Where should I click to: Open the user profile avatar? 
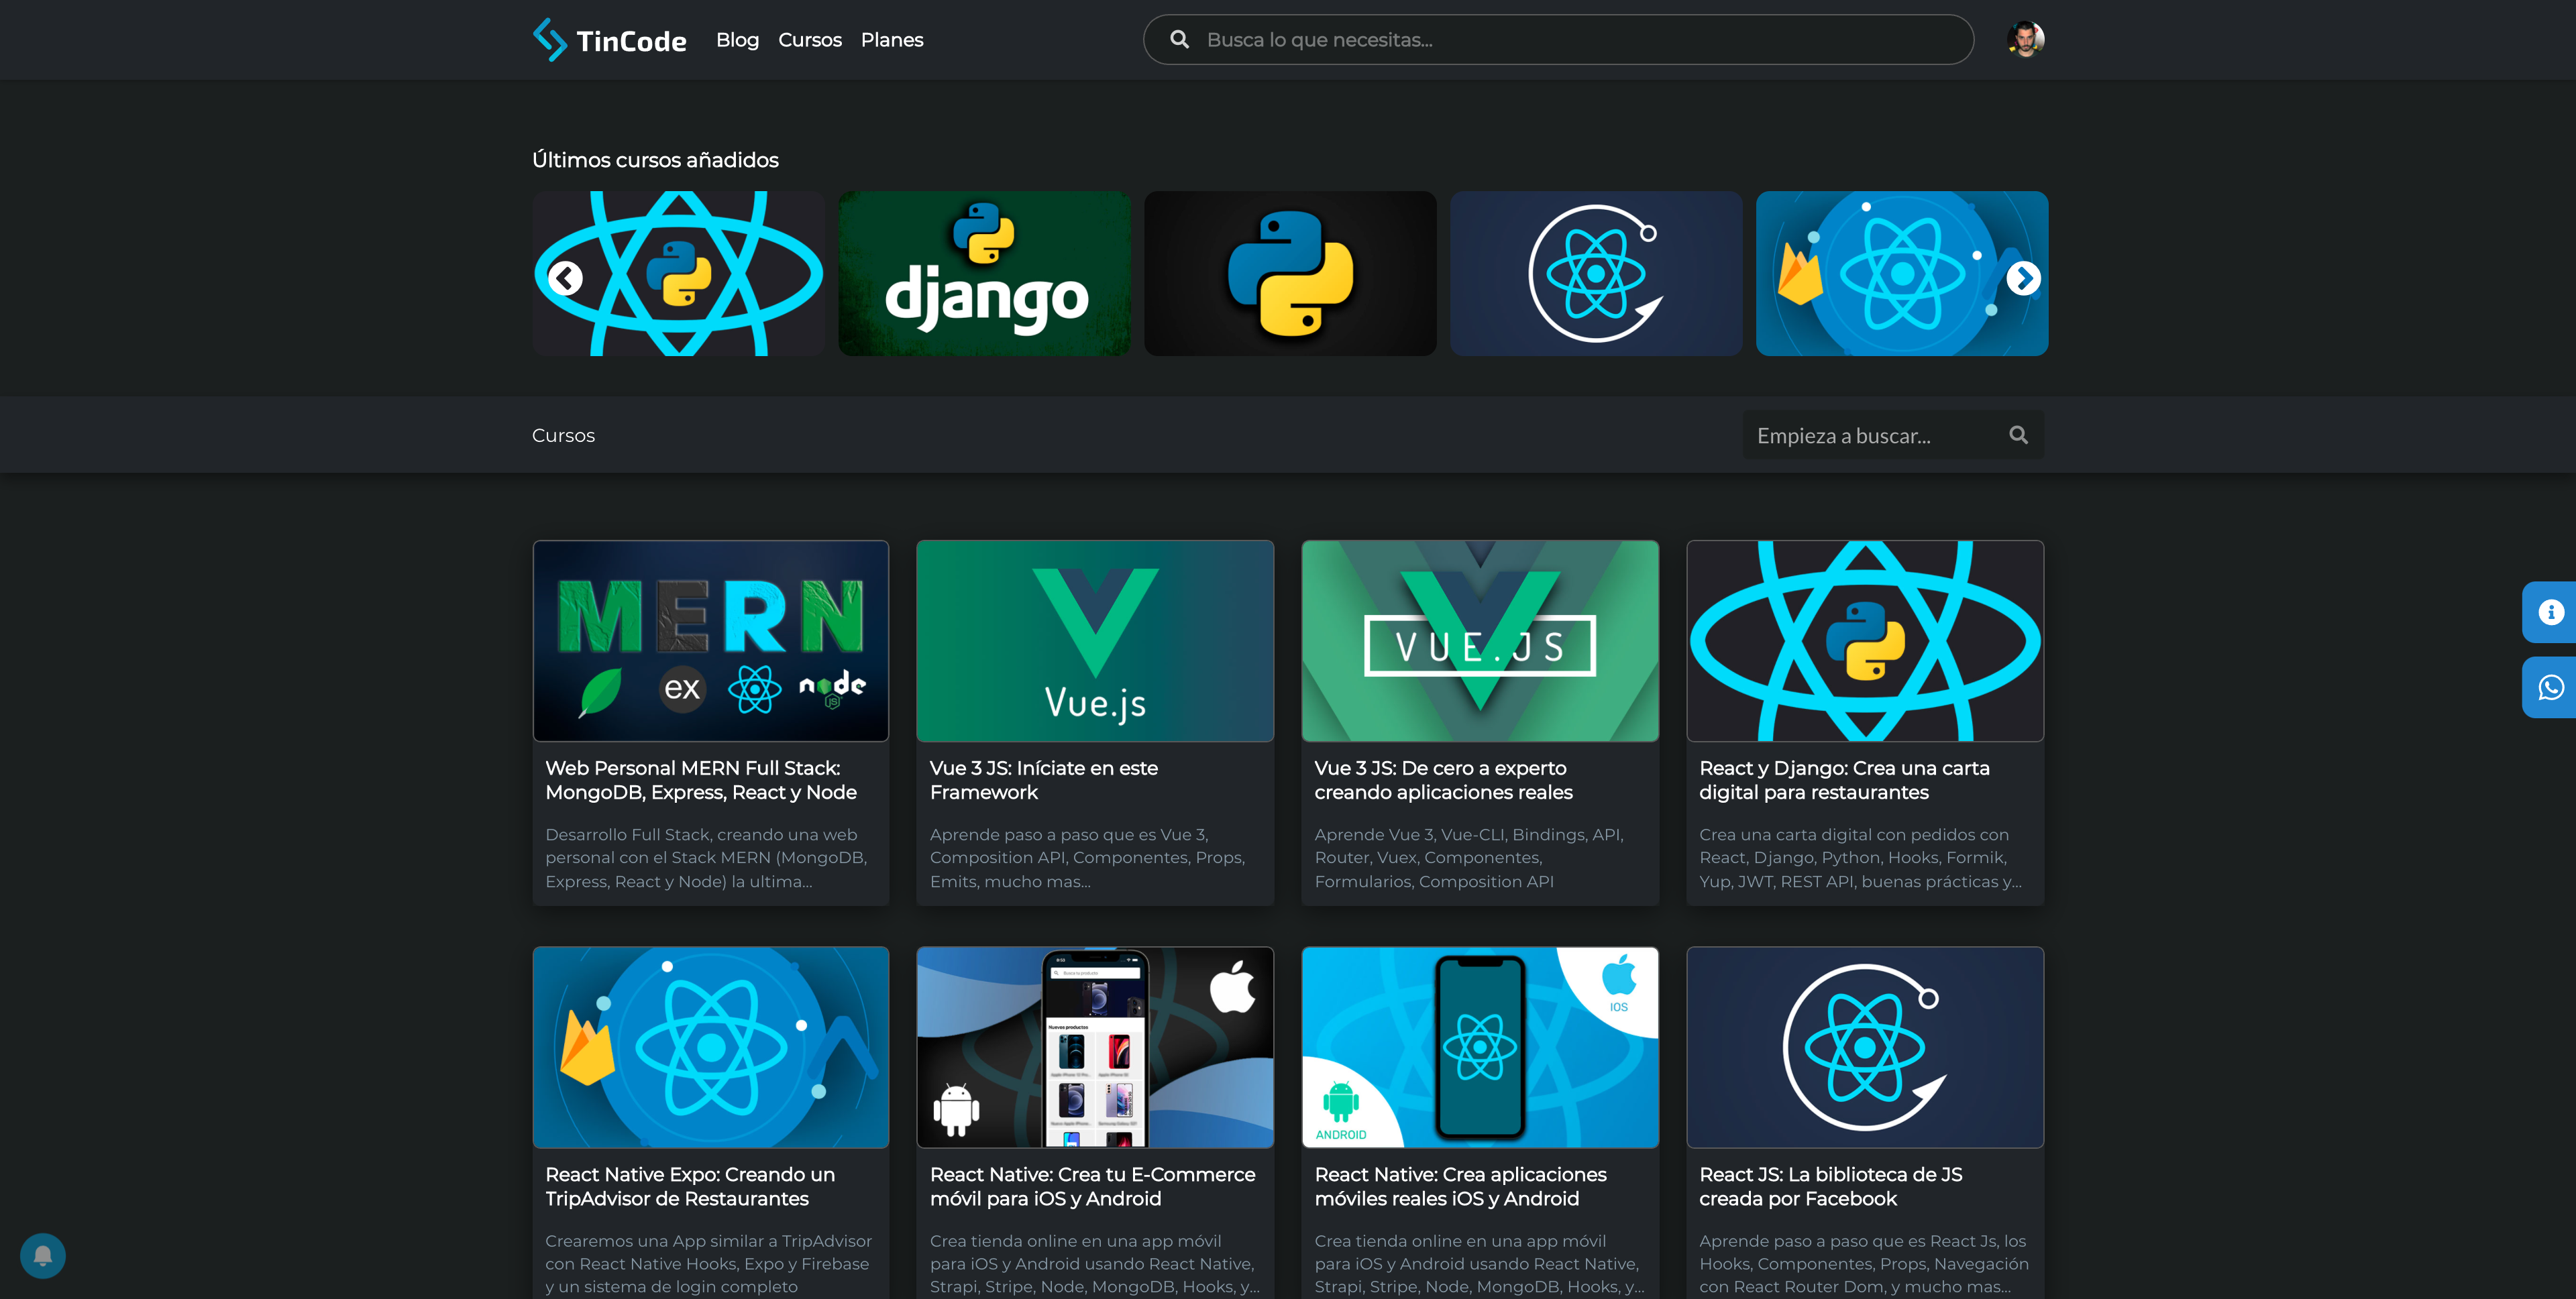coord(2025,40)
